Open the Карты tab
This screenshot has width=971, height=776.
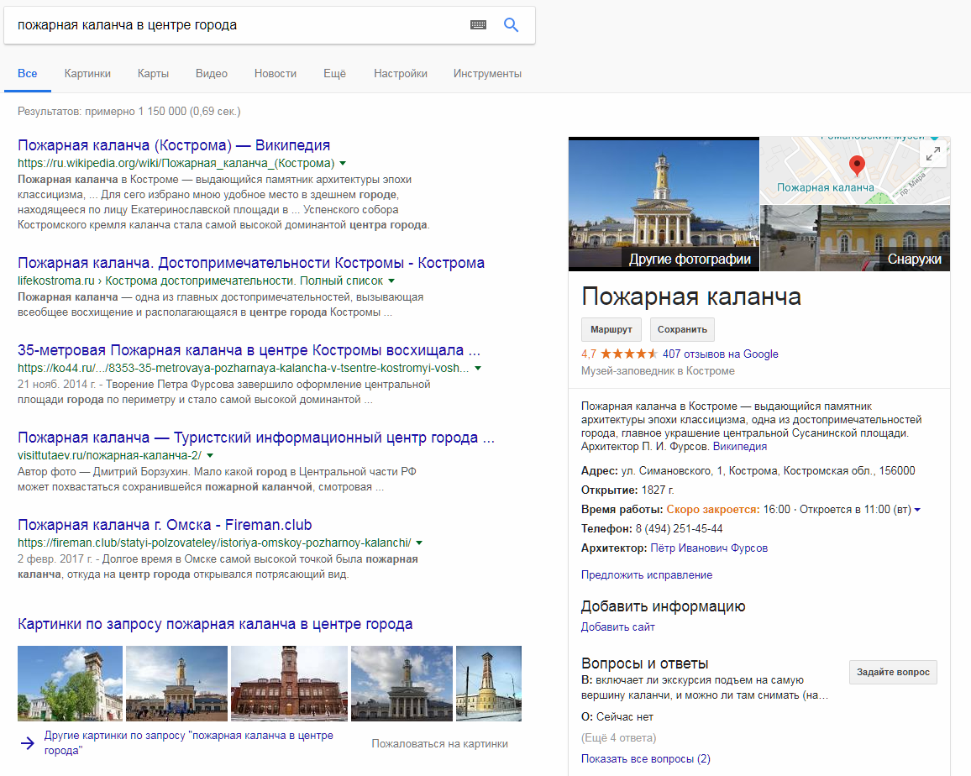[153, 73]
